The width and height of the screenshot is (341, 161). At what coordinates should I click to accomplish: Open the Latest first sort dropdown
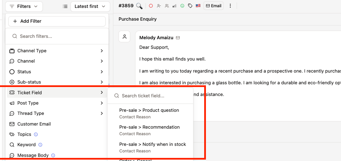click(x=90, y=7)
